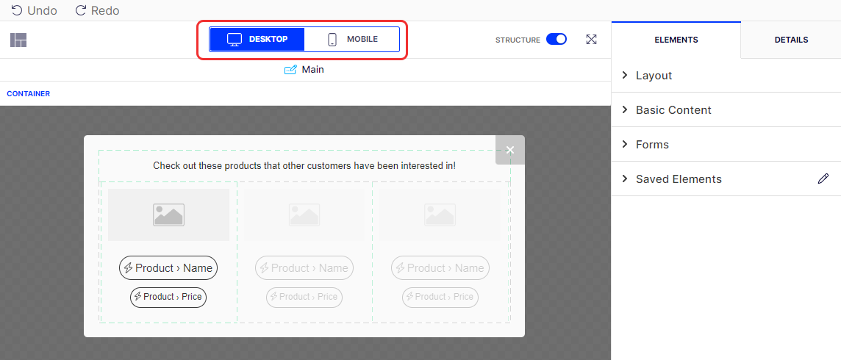Click the Main edit icon
Screen dimensions: 841x360
[x=290, y=70]
